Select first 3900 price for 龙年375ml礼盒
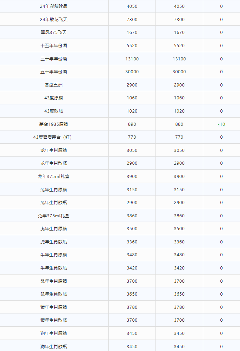 [132, 177]
